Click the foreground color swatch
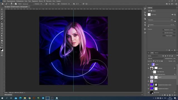Image resolution: width=178 pixels, height=100 pixels. 1,49
